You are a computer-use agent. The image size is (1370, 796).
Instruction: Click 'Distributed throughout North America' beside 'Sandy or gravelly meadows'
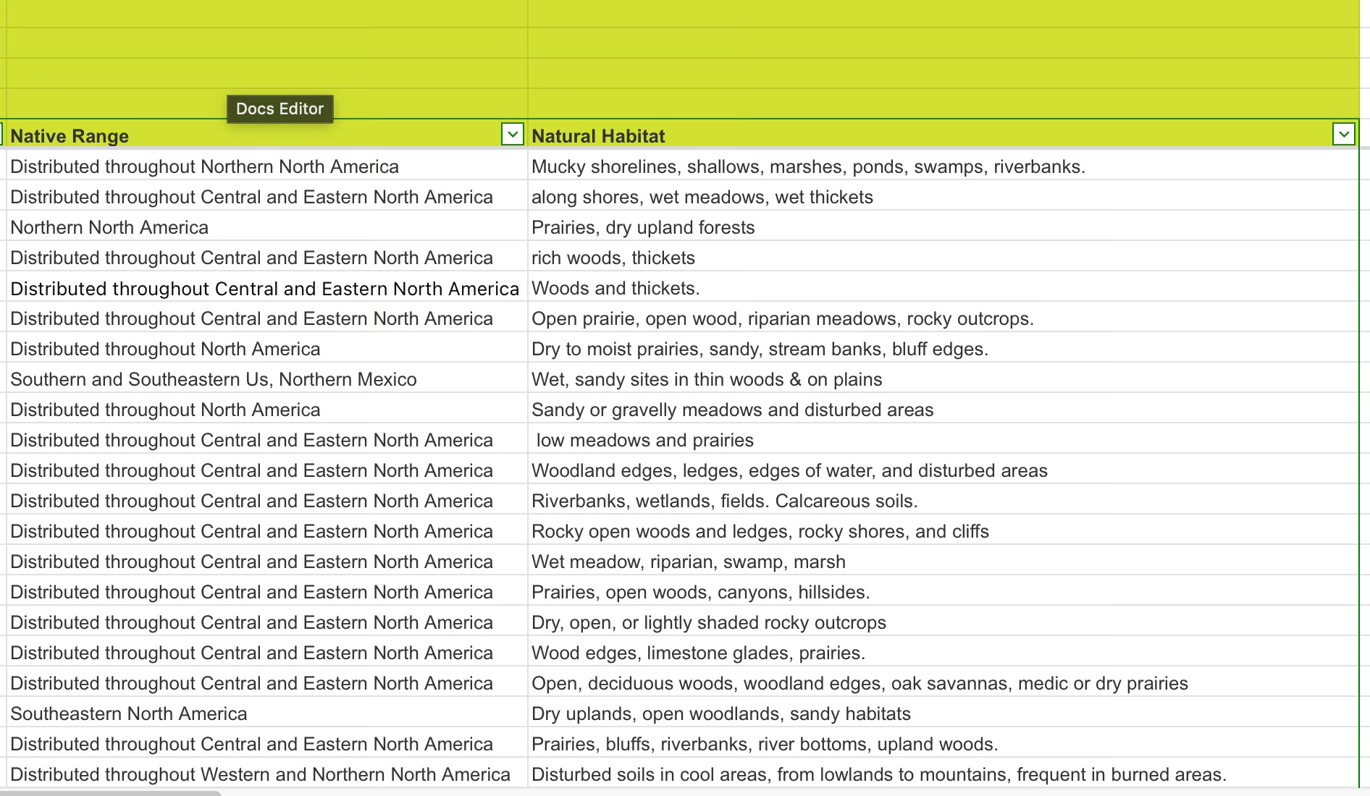266,410
